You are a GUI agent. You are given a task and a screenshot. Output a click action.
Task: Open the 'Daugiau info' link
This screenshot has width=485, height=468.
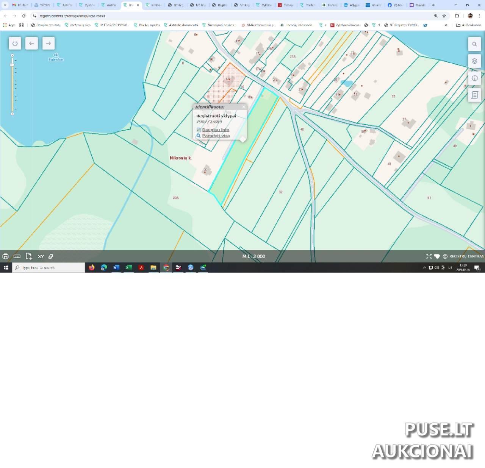[x=215, y=130]
